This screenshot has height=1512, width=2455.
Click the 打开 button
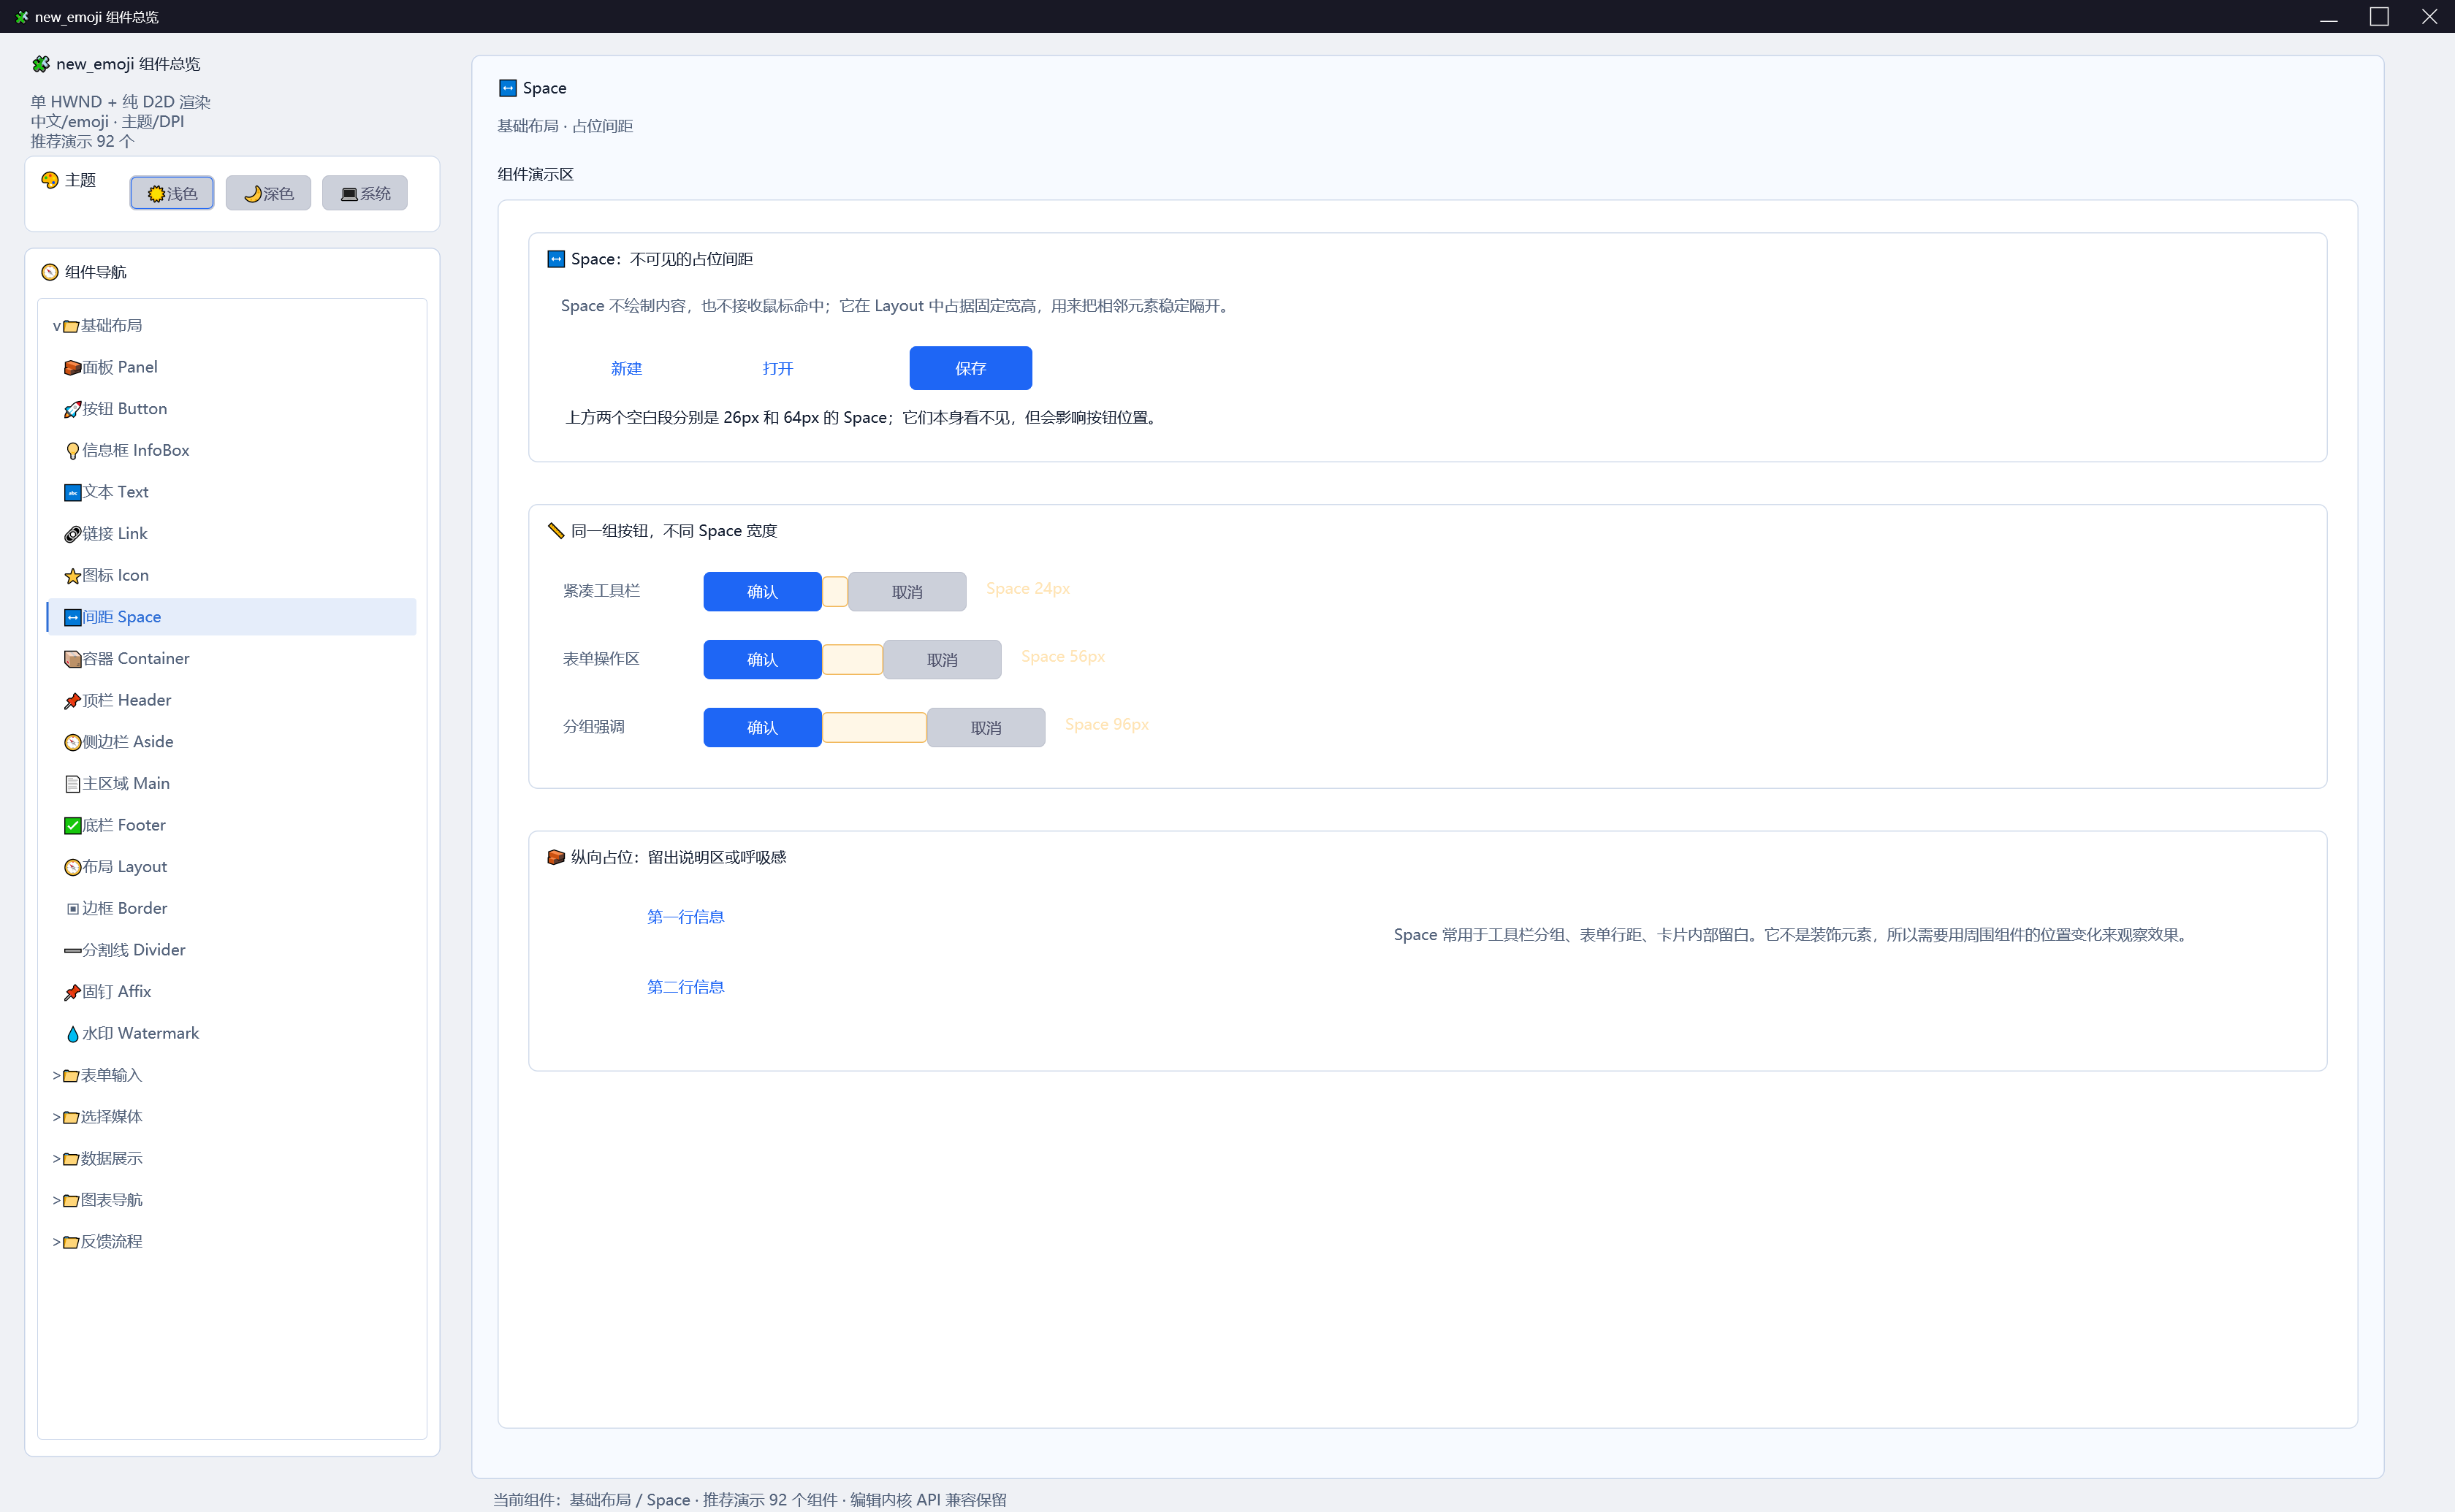[x=778, y=368]
